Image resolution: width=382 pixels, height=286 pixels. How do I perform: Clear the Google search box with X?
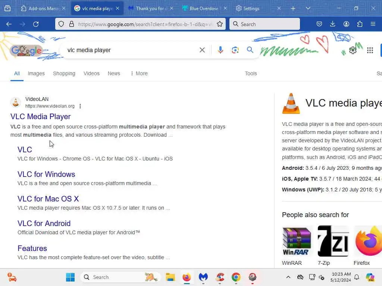click(x=202, y=50)
